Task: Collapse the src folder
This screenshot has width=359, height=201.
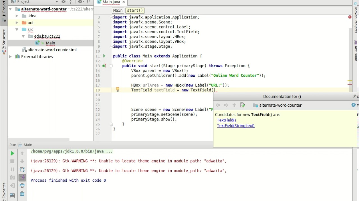Action: point(17,29)
